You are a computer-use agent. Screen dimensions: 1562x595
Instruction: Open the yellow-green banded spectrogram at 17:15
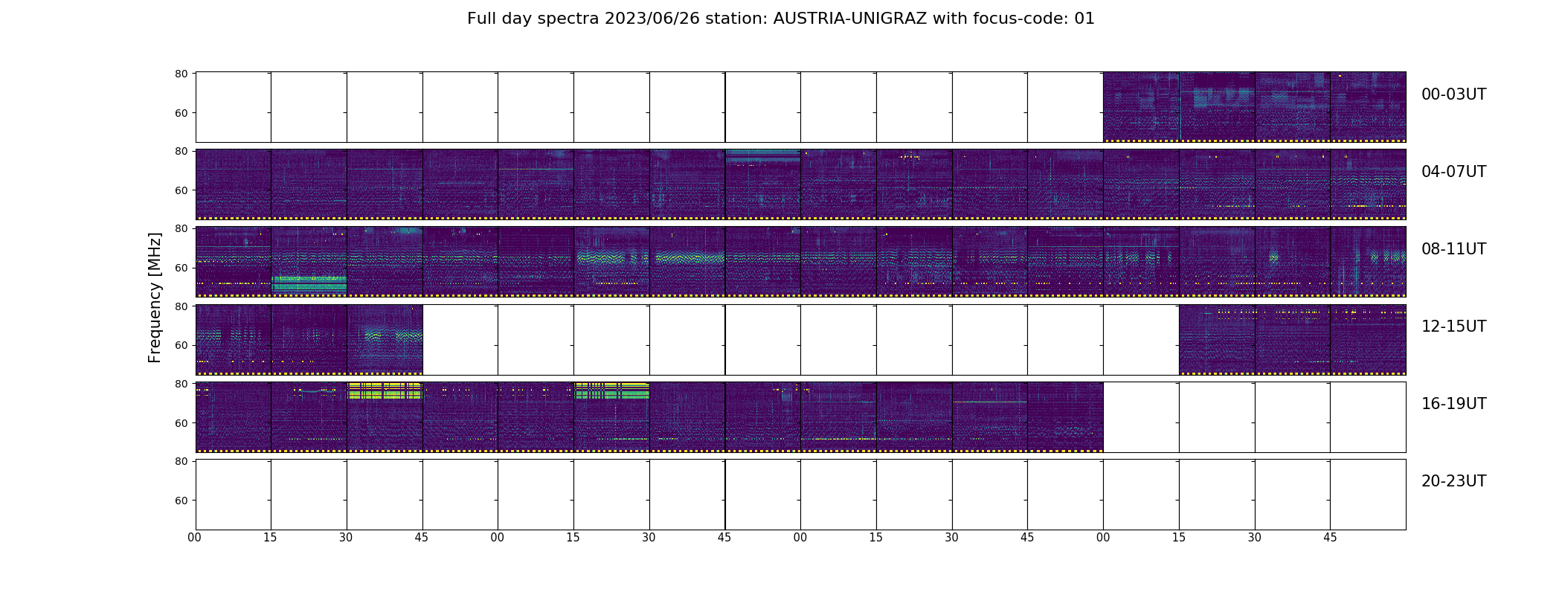click(x=611, y=416)
